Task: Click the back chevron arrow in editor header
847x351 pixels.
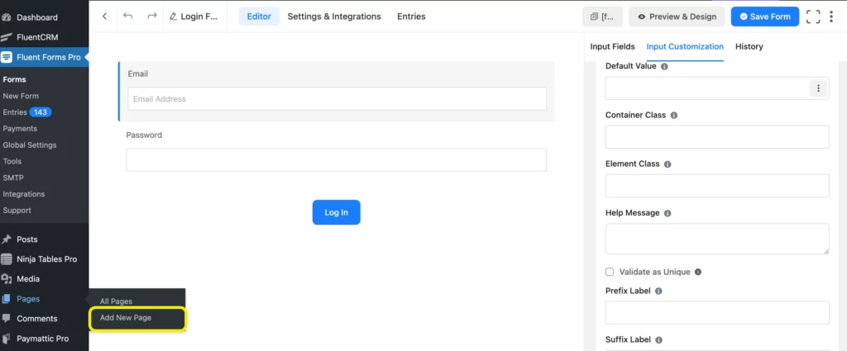Action: [x=104, y=17]
